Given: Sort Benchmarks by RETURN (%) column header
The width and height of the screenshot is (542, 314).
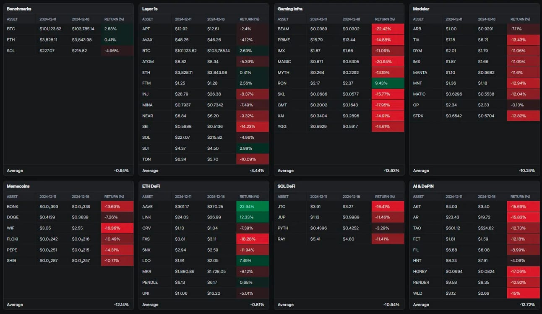Looking at the screenshot, I should (114, 19).
